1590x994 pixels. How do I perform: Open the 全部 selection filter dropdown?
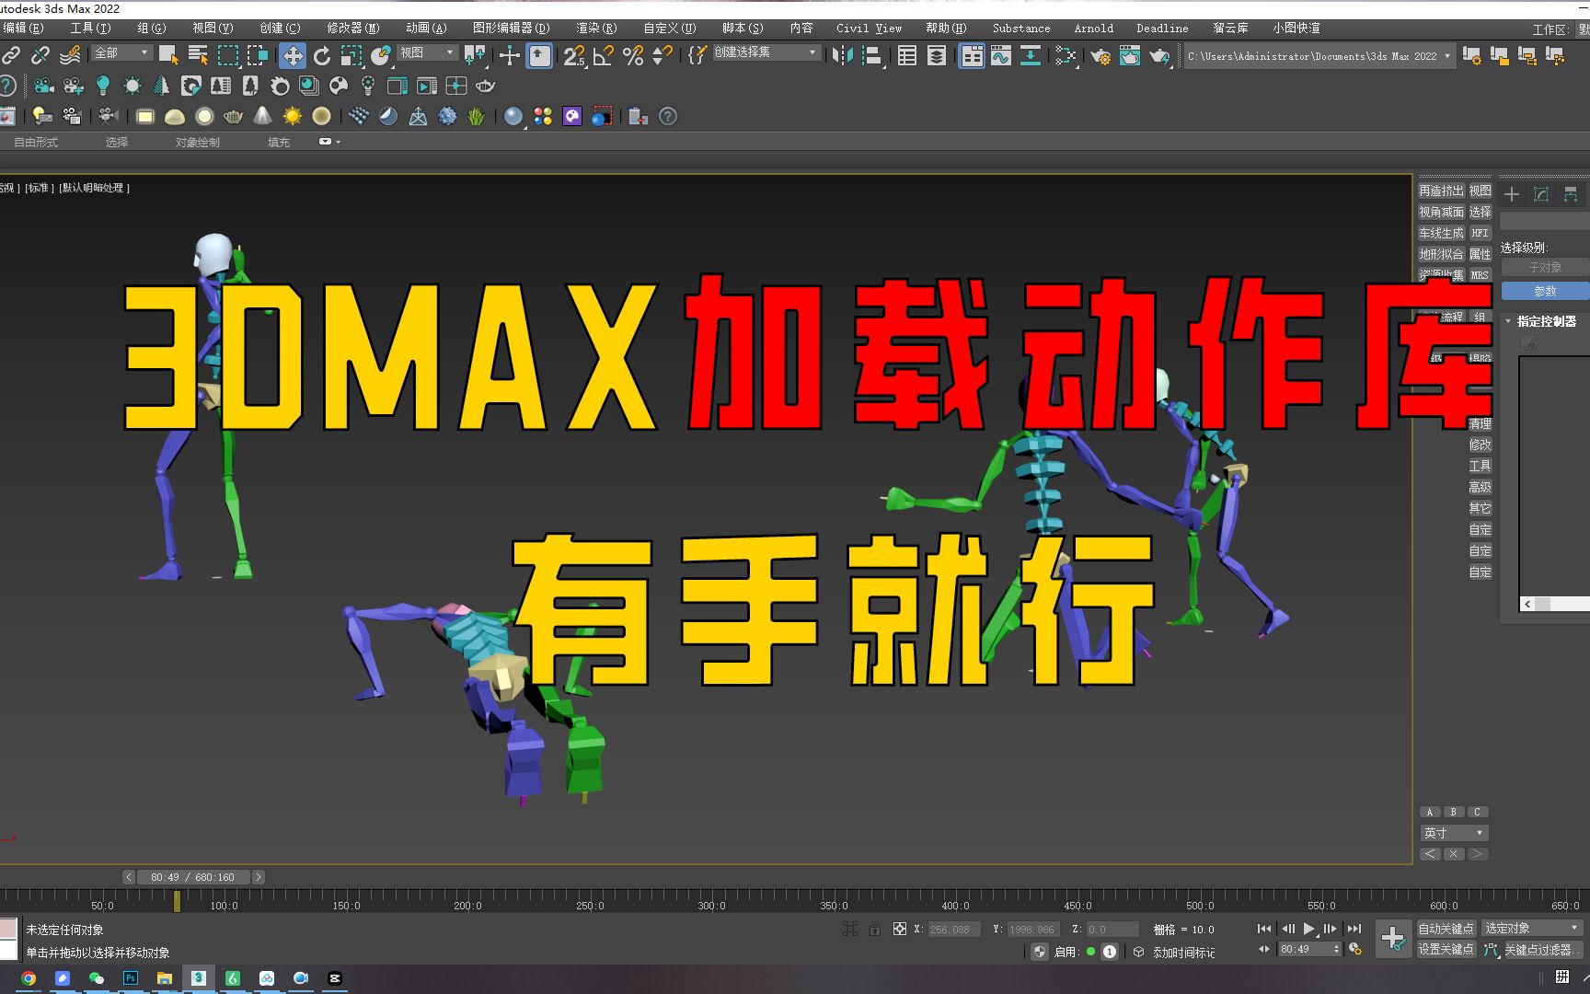click(x=120, y=53)
